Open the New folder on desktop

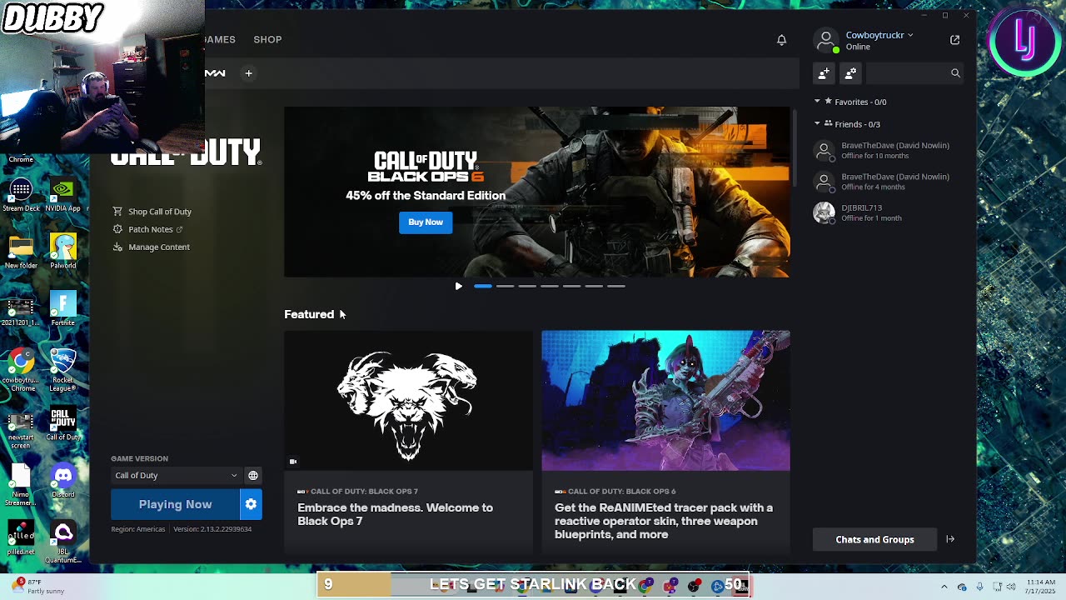(21, 252)
